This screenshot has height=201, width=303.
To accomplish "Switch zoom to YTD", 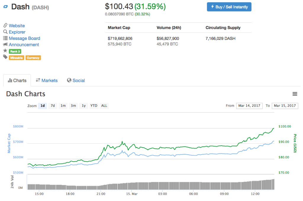I will (x=94, y=106).
